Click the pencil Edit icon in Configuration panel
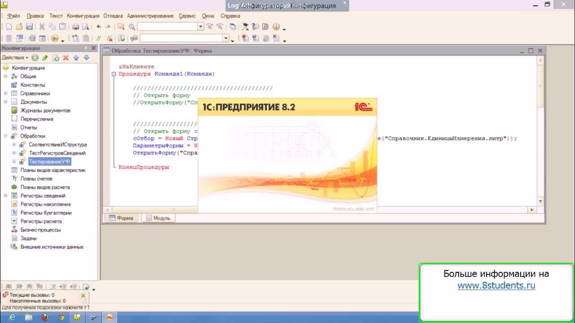 45,57
